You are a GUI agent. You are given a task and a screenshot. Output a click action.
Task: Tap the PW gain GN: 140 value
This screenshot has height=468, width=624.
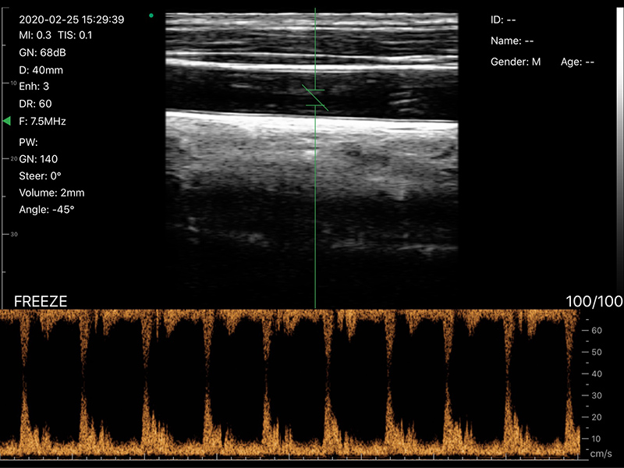38,159
